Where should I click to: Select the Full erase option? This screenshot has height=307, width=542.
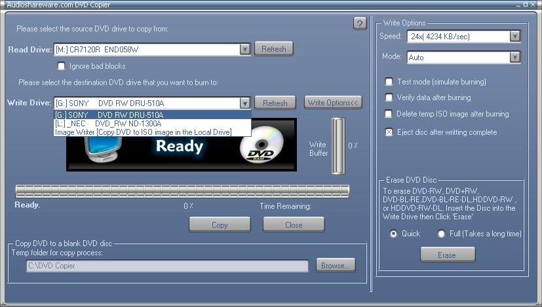click(x=441, y=234)
